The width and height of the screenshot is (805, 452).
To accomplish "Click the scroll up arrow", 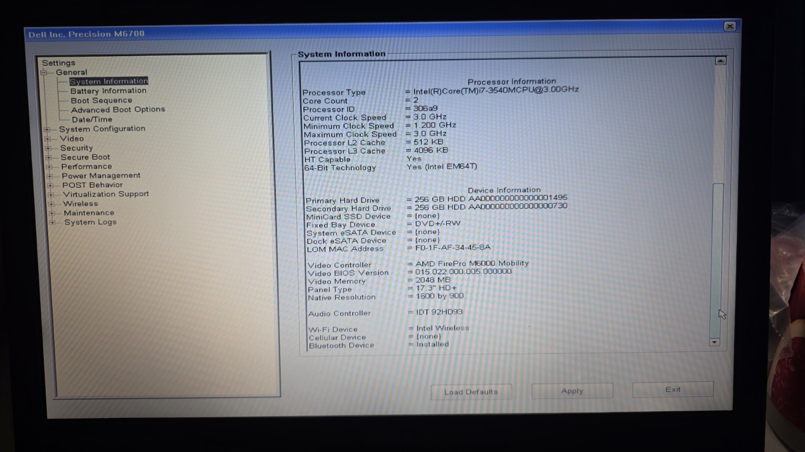I will [720, 61].
